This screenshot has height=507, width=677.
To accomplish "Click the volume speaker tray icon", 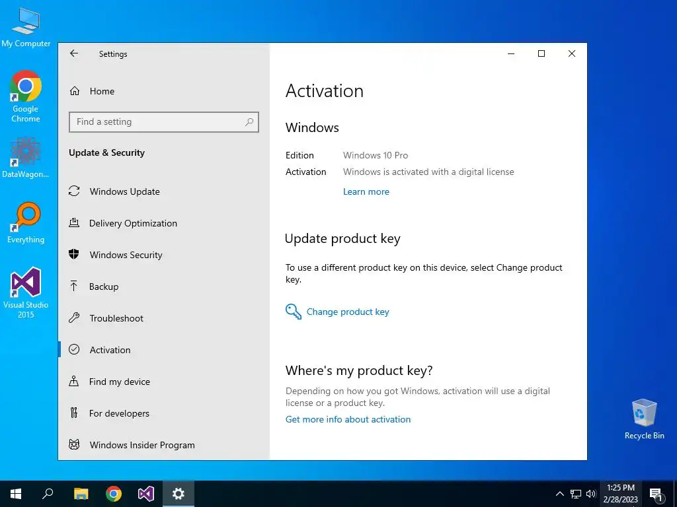I will point(591,494).
